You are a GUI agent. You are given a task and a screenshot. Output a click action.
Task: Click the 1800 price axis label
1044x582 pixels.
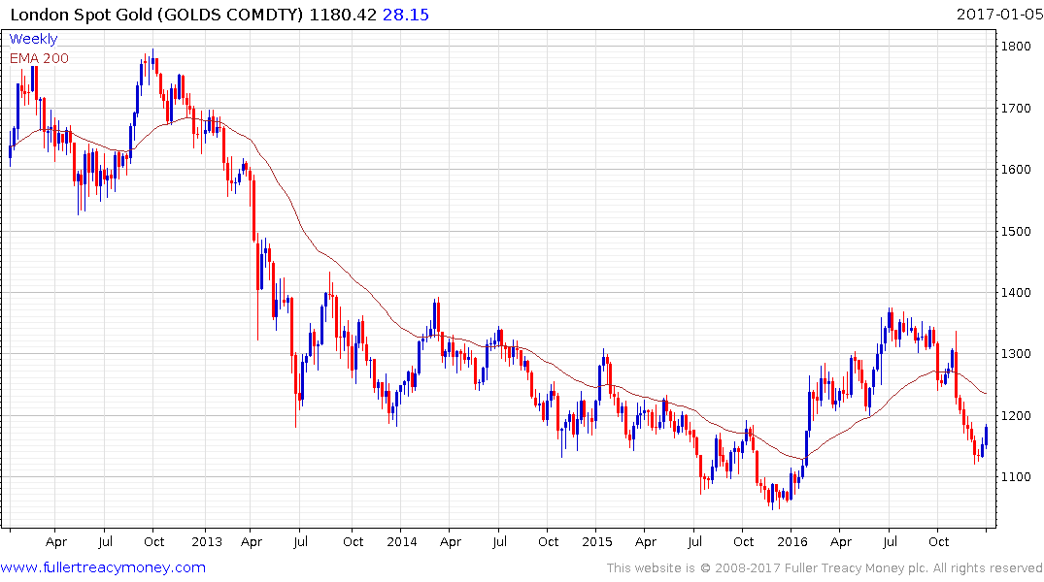1016,47
